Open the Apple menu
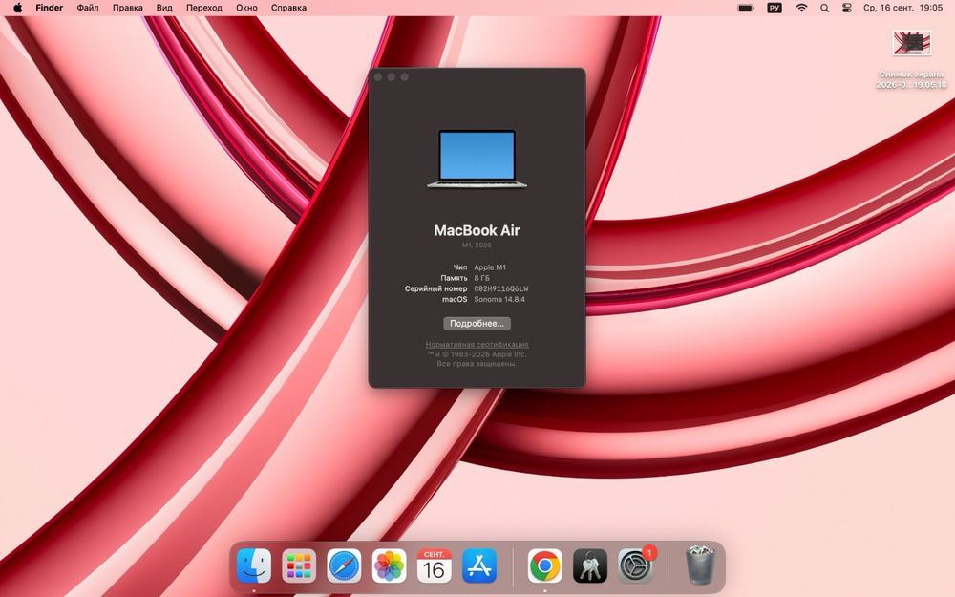This screenshot has height=597, width=955. (17, 8)
